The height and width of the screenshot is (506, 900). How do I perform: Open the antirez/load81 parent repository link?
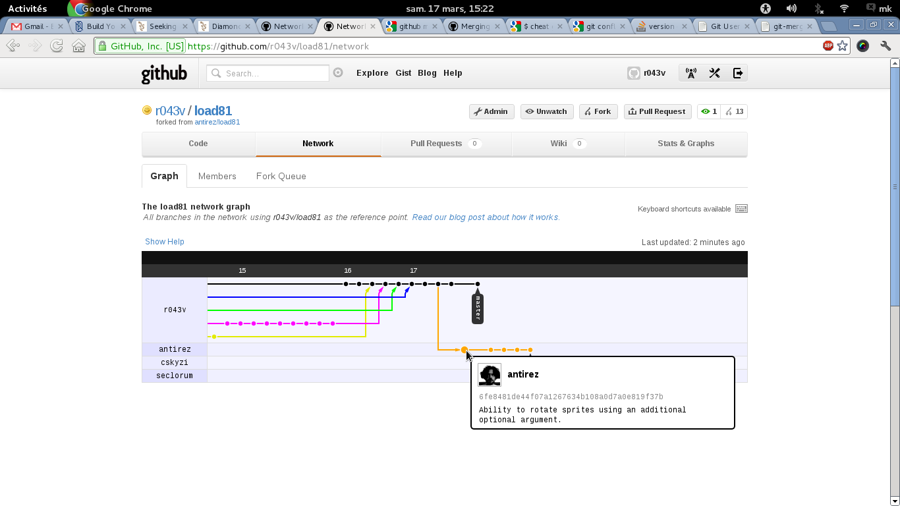217,122
